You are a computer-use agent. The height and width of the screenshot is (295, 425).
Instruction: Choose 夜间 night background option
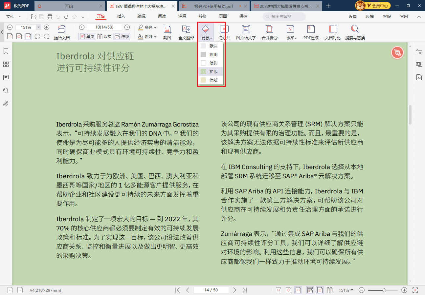[x=211, y=54]
